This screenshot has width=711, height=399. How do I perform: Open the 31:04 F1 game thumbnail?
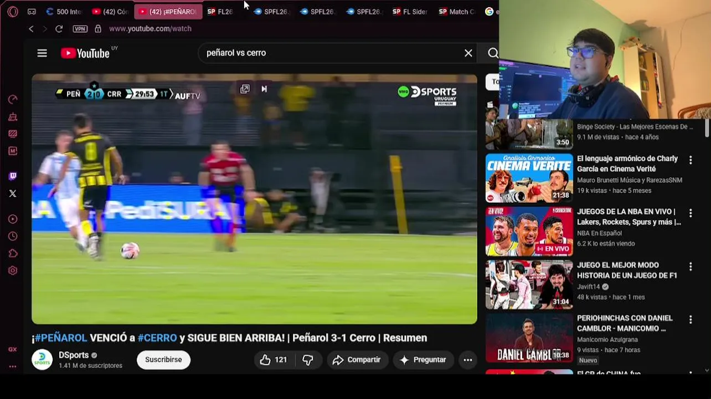point(529,285)
